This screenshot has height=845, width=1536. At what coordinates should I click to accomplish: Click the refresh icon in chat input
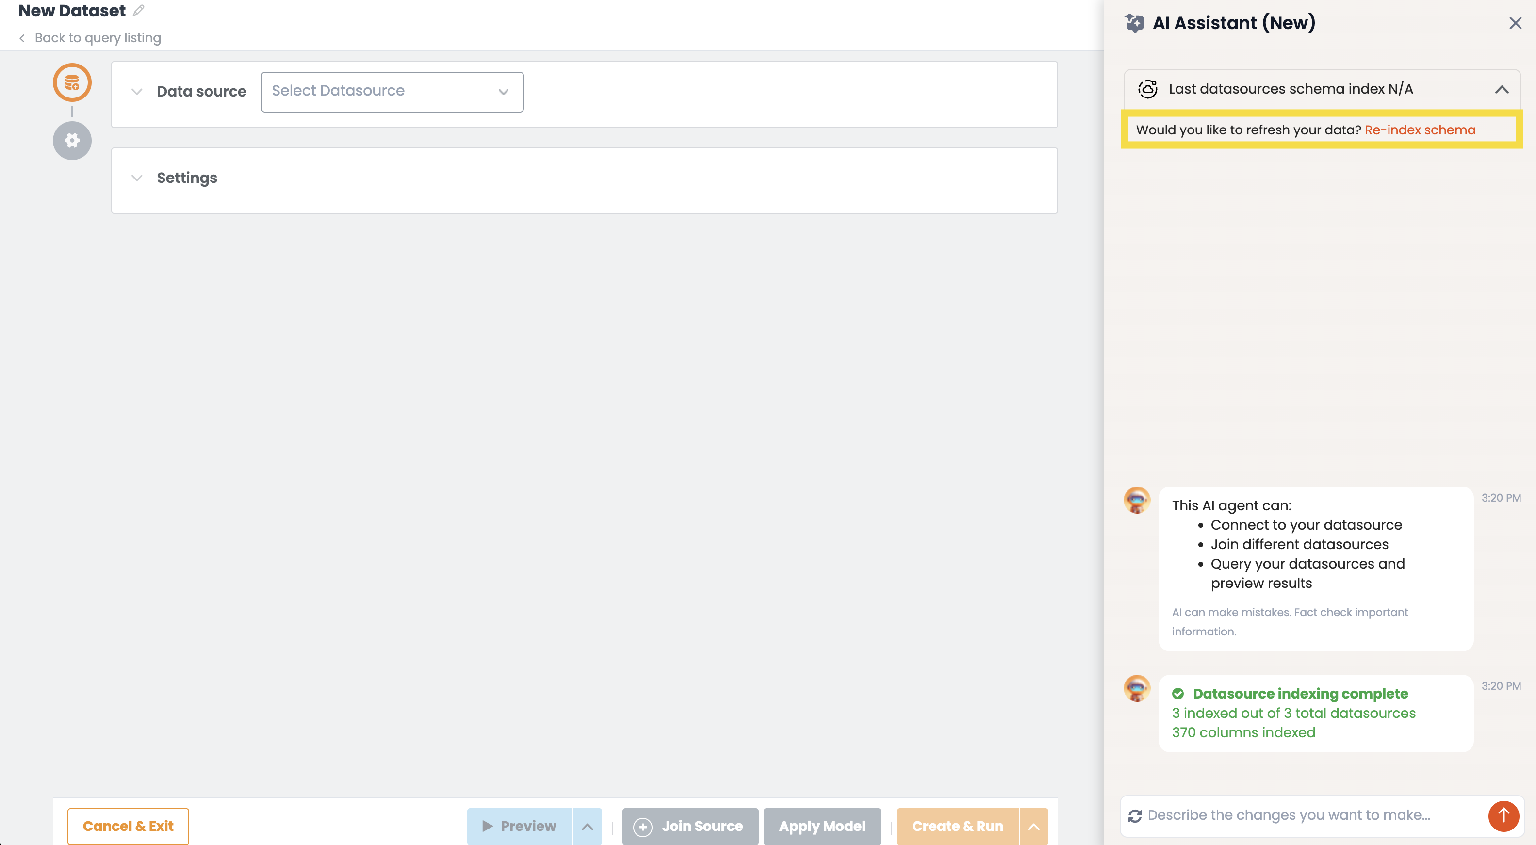pos(1135,815)
